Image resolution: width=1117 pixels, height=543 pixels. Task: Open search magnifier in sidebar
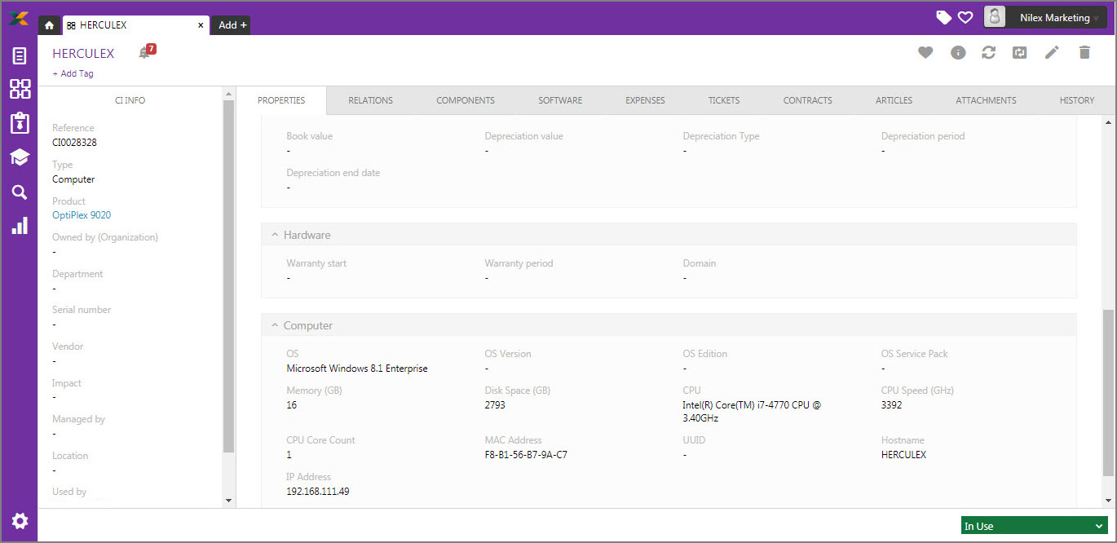tap(20, 192)
